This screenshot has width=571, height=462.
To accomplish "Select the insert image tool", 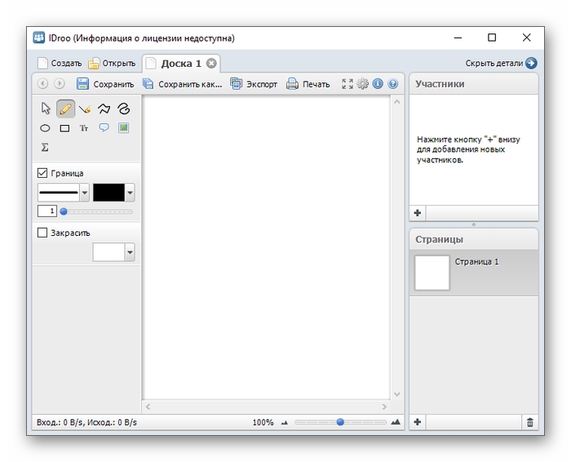I will pos(123,128).
